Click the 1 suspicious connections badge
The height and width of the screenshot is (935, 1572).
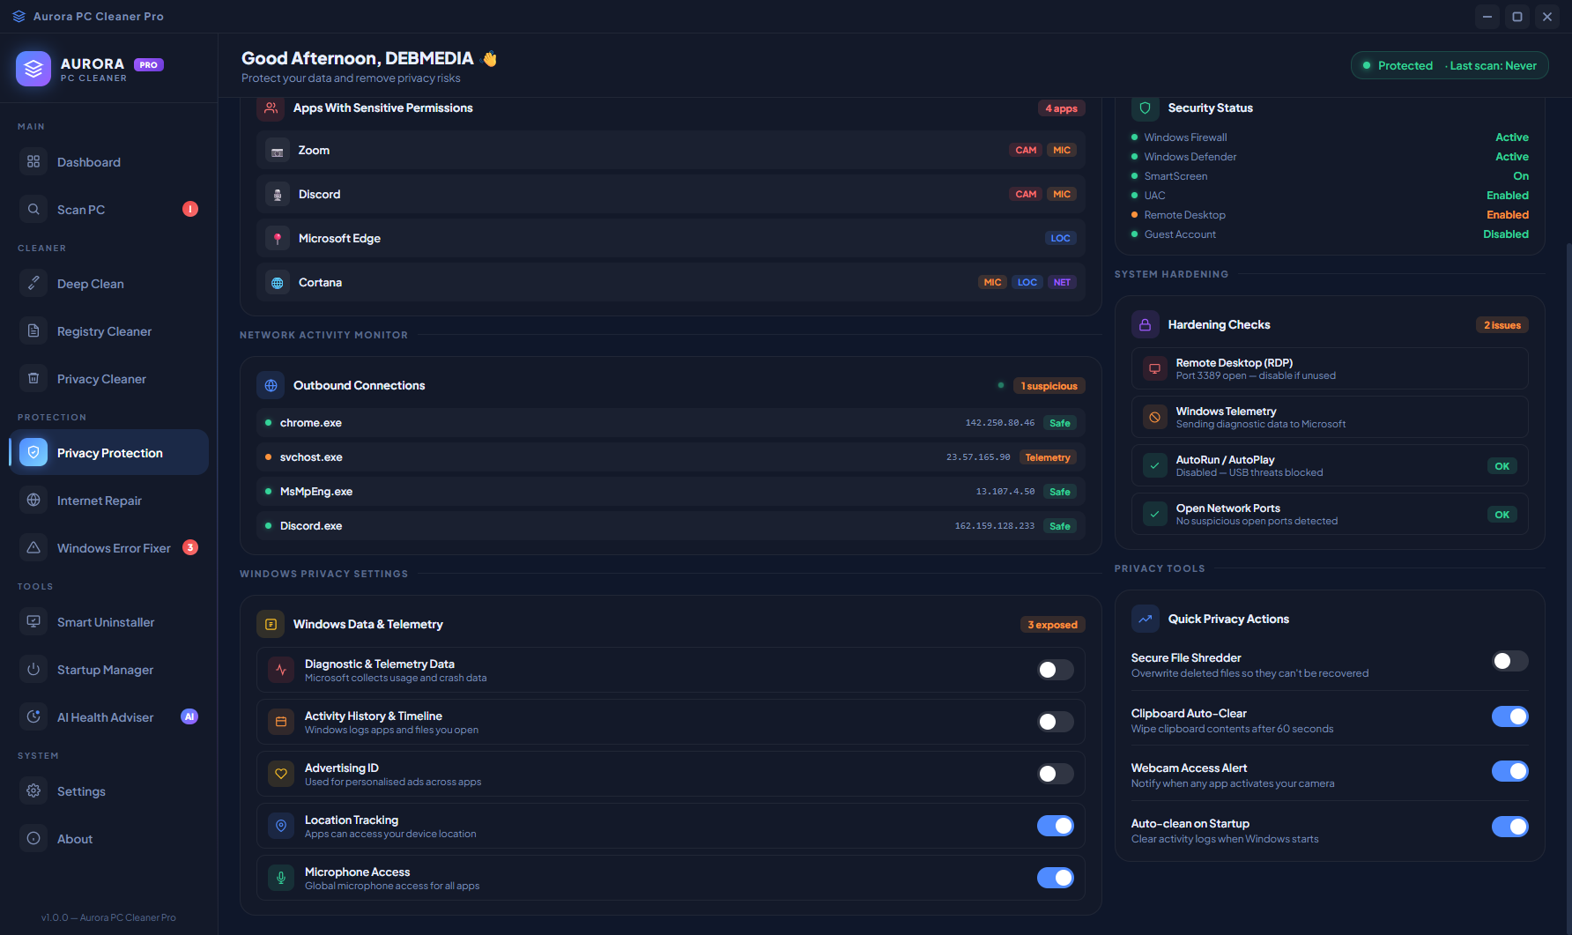pos(1049,386)
